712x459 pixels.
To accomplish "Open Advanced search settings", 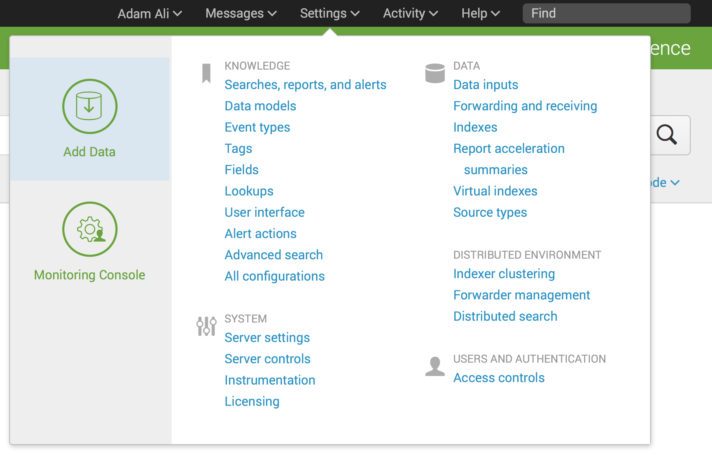I will 274,255.
